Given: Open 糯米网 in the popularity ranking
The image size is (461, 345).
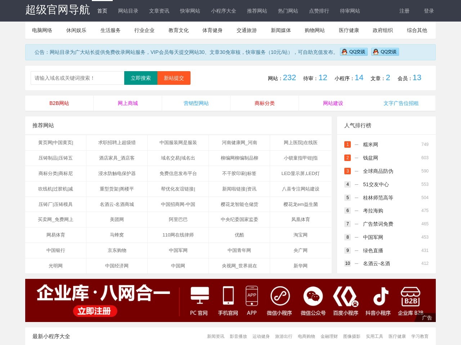Looking at the screenshot, I should (x=370, y=144).
